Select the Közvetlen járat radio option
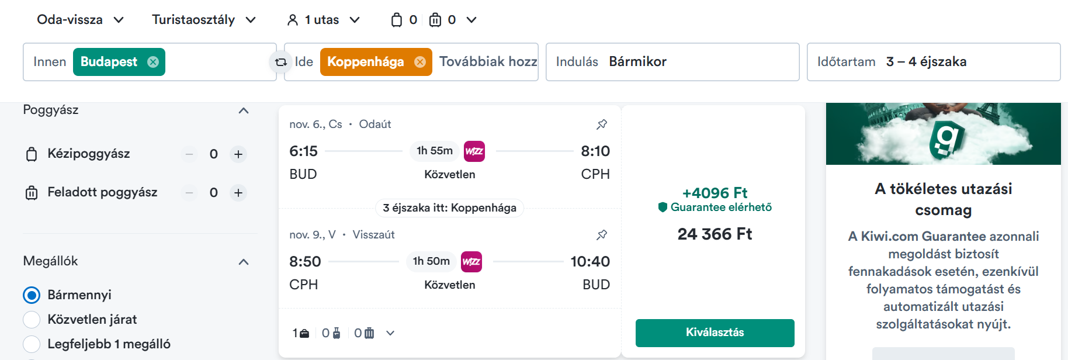 coord(32,320)
